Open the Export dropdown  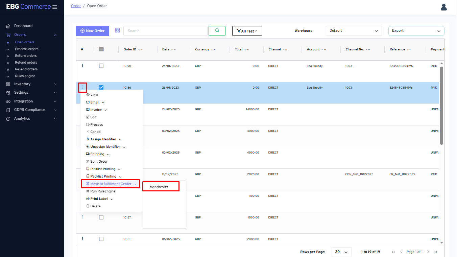click(416, 31)
